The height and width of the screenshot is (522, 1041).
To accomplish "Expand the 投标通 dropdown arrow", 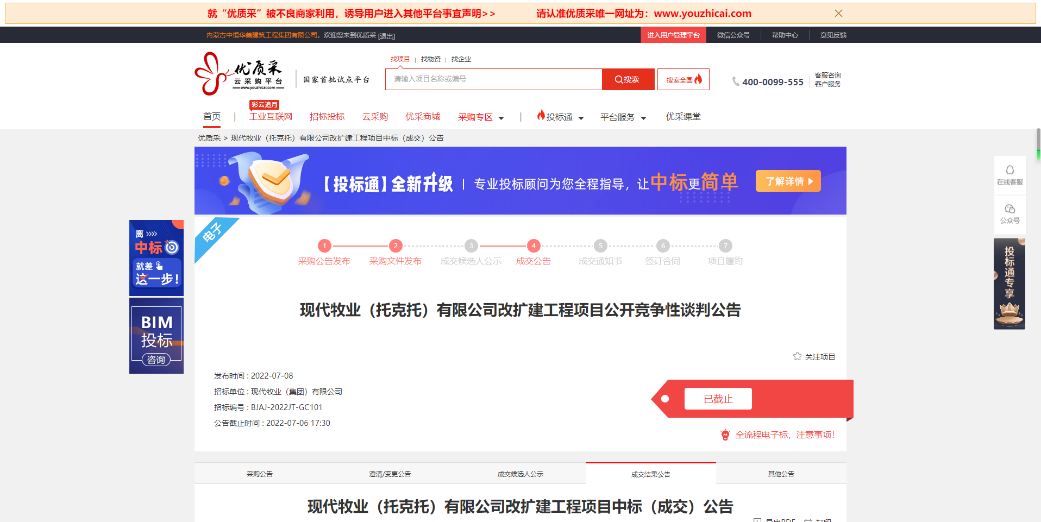I will coord(581,118).
